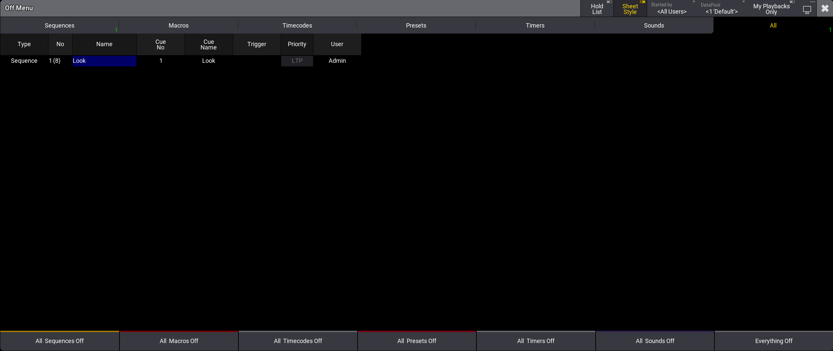Click the Cue Name column header
The image size is (833, 351).
(x=208, y=44)
